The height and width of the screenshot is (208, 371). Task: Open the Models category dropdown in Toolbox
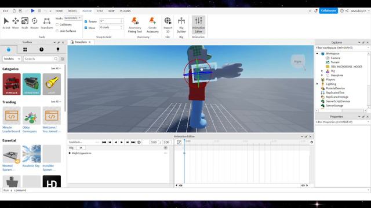click(x=12, y=59)
